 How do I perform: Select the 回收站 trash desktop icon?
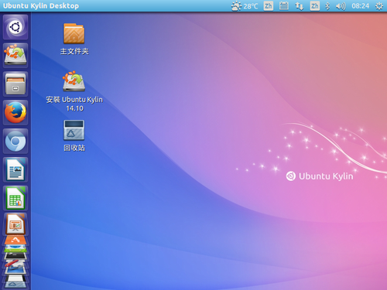(74, 135)
